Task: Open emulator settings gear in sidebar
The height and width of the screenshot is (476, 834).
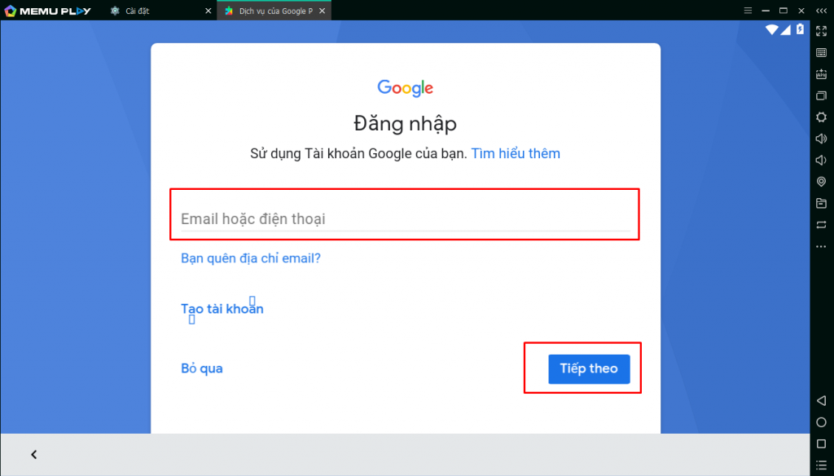Action: (821, 117)
